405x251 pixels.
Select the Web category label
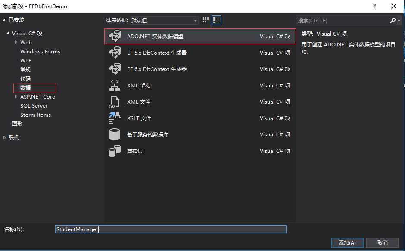click(x=26, y=42)
